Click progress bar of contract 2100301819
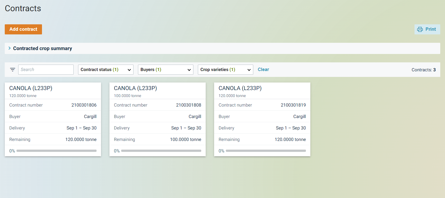The height and width of the screenshot is (198, 445). 266,151
